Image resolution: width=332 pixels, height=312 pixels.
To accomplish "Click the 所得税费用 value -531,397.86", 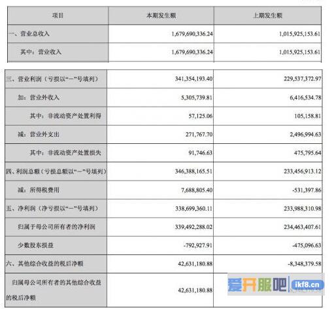I will pos(307,190).
